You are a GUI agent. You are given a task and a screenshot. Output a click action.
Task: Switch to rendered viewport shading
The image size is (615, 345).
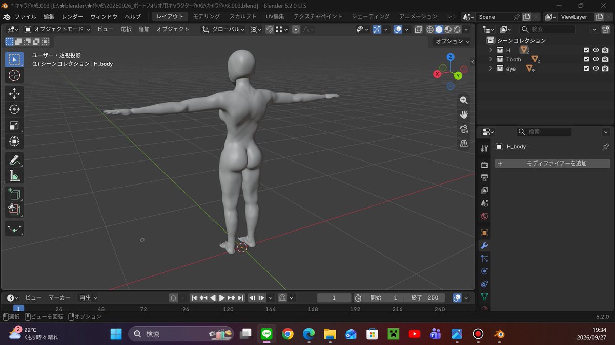457,29
